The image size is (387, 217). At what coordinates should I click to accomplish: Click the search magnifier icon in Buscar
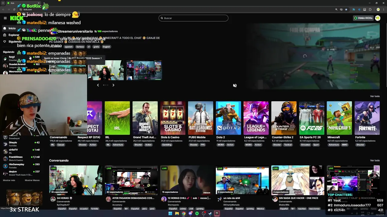[x=162, y=18]
